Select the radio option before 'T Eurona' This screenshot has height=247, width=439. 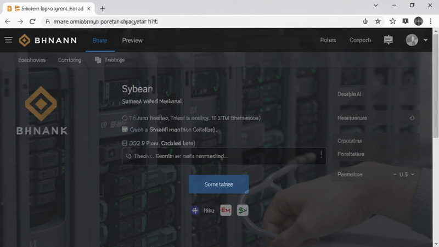(x=125, y=118)
